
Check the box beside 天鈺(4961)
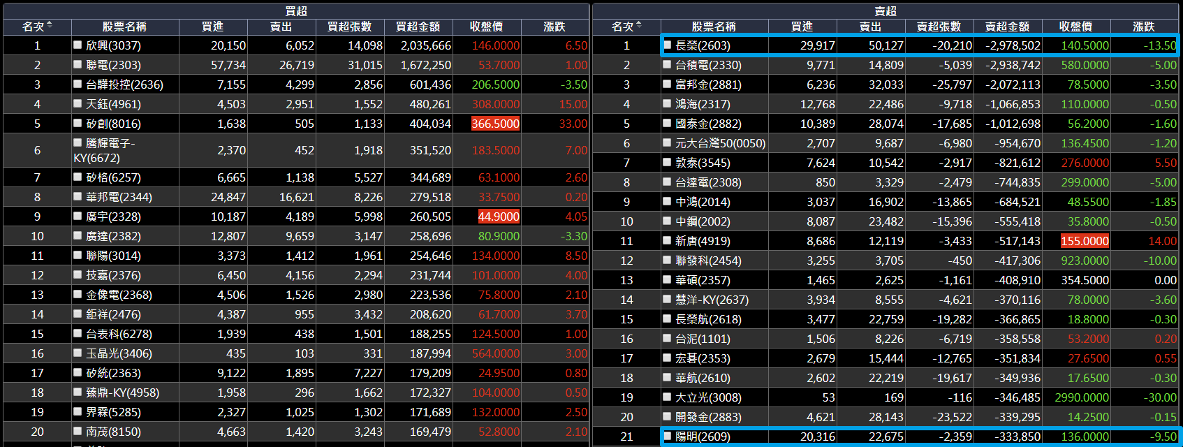pos(78,103)
